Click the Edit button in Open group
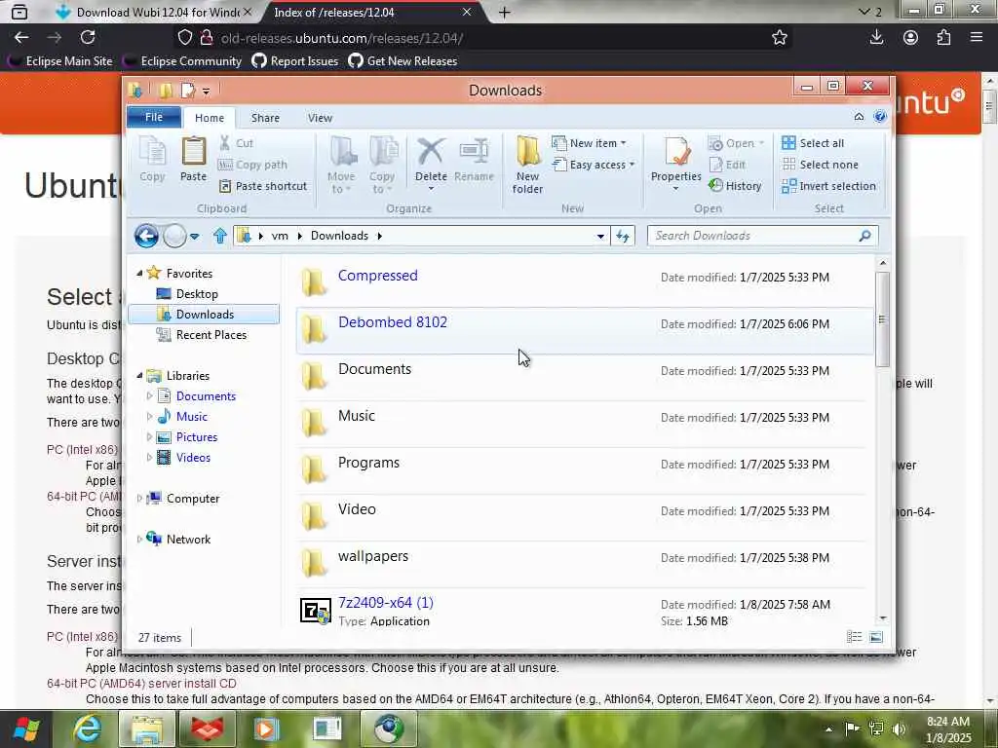 click(727, 165)
